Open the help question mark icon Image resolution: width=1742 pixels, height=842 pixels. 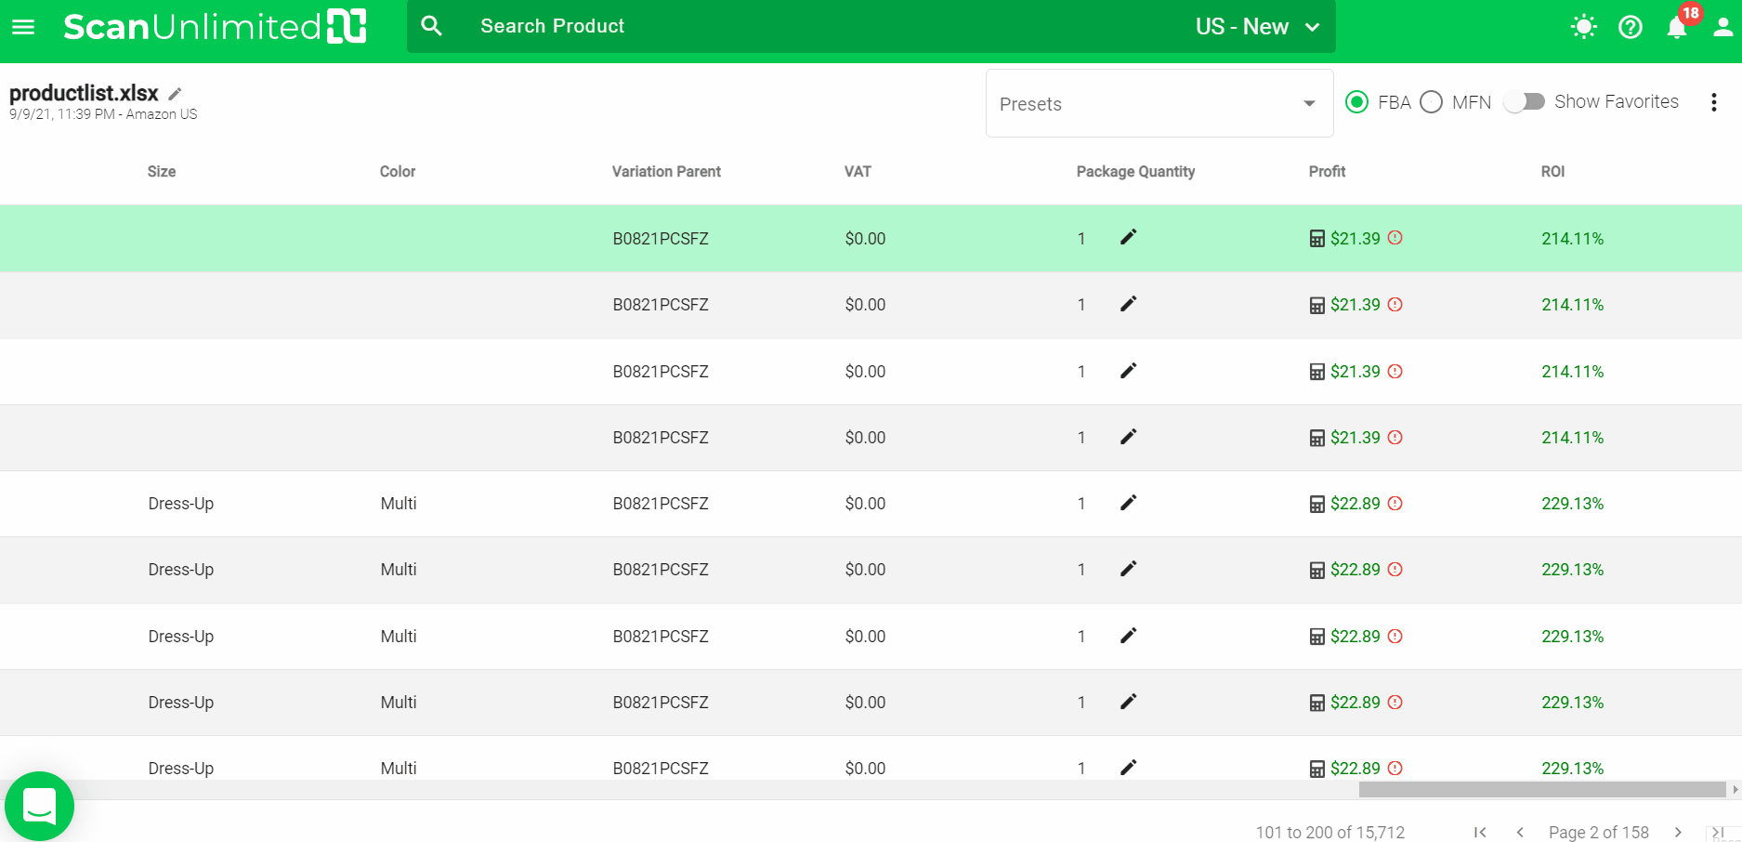pyautogui.click(x=1630, y=27)
